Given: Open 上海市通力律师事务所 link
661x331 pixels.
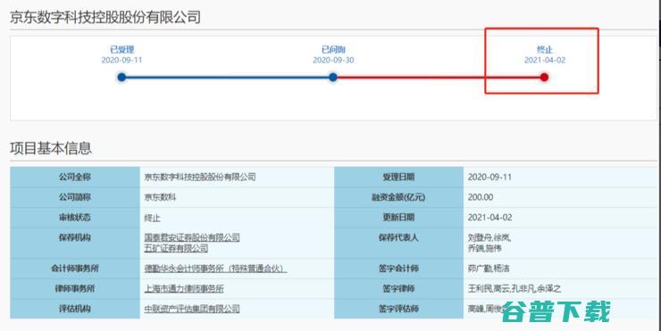Looking at the screenshot, I should point(184,289).
